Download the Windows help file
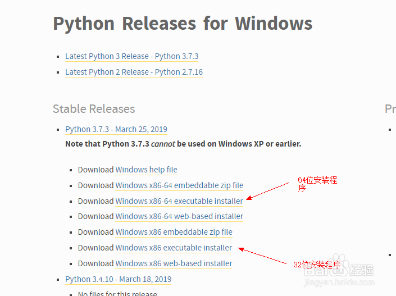 (146, 170)
